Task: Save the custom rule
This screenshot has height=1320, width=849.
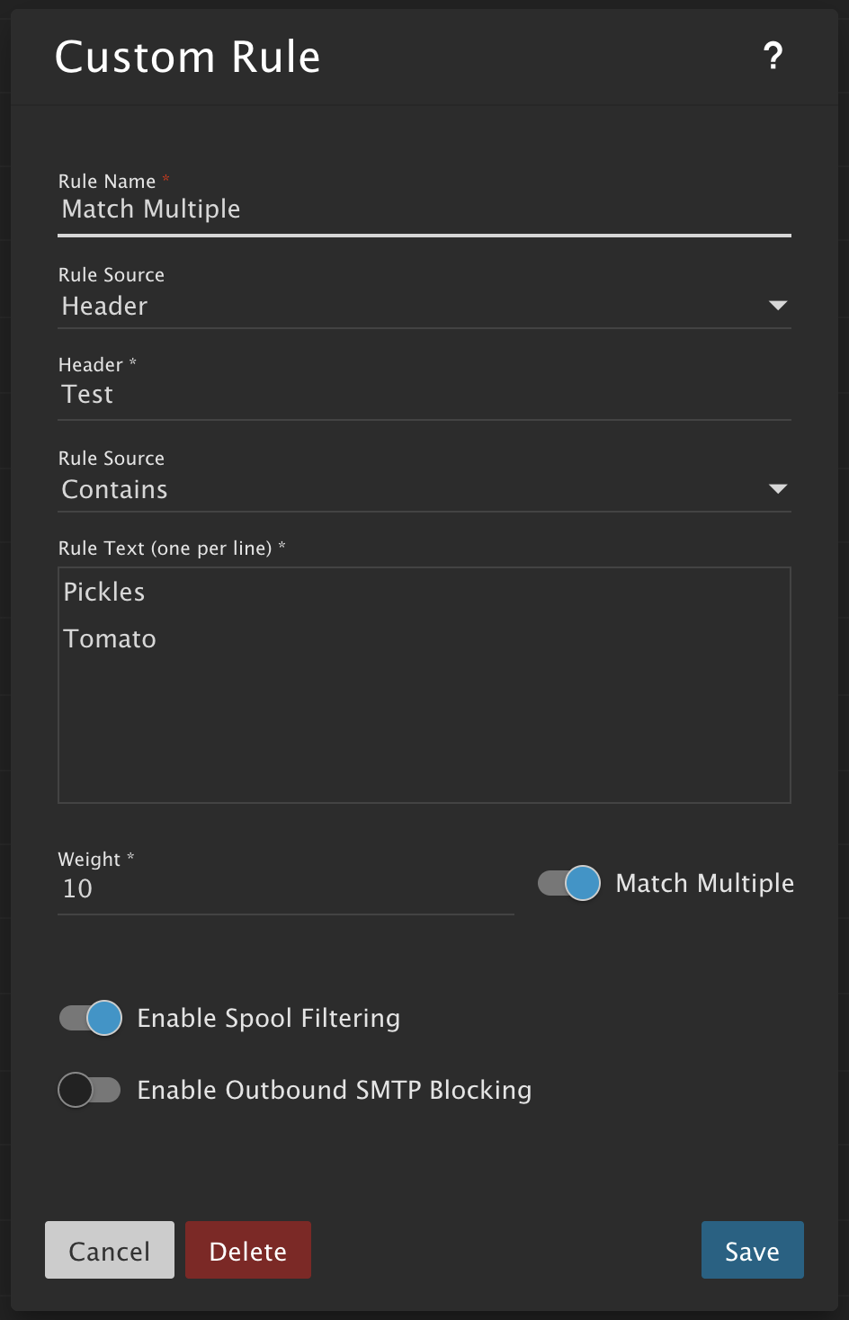Action: click(x=752, y=1250)
